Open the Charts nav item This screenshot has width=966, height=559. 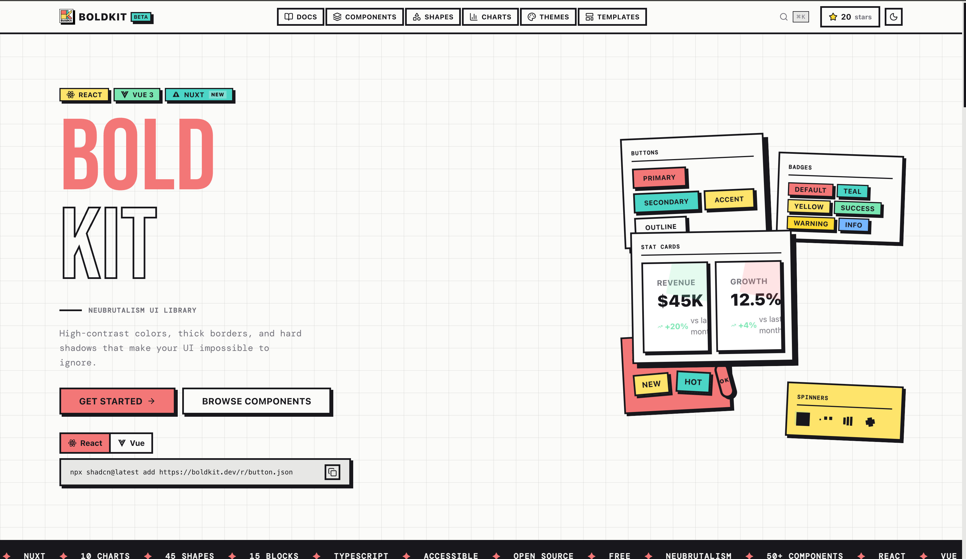click(490, 17)
